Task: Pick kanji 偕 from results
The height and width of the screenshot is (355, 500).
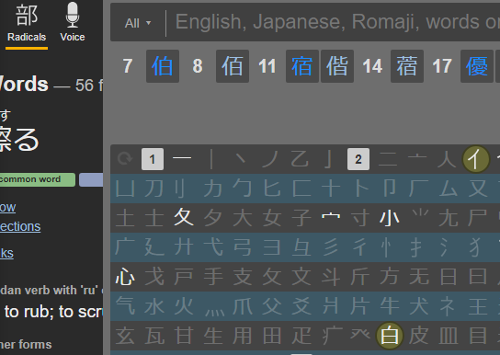Action: [x=337, y=66]
